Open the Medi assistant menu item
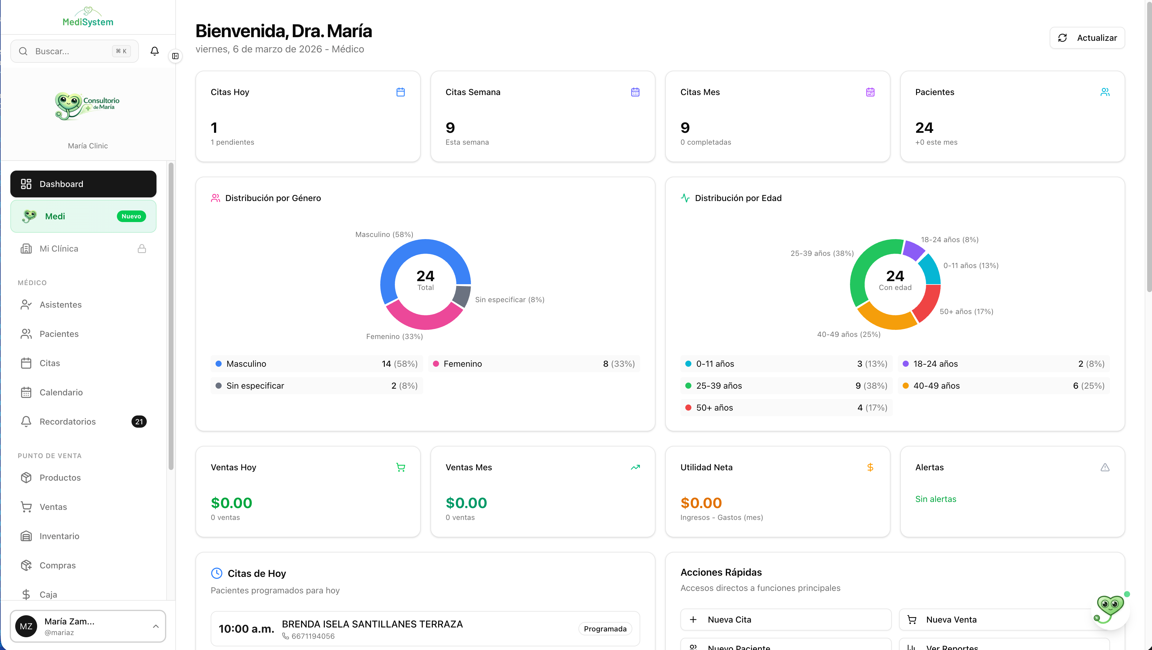1152x650 pixels. tap(83, 216)
